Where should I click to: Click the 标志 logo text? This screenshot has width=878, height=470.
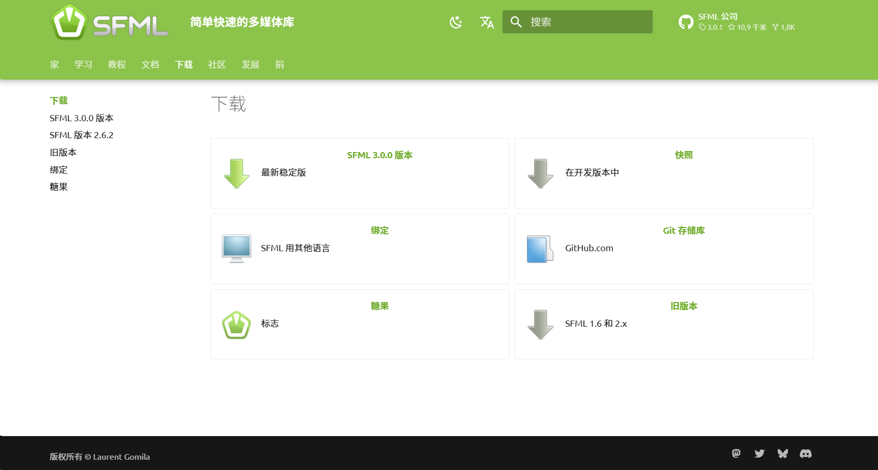point(270,324)
